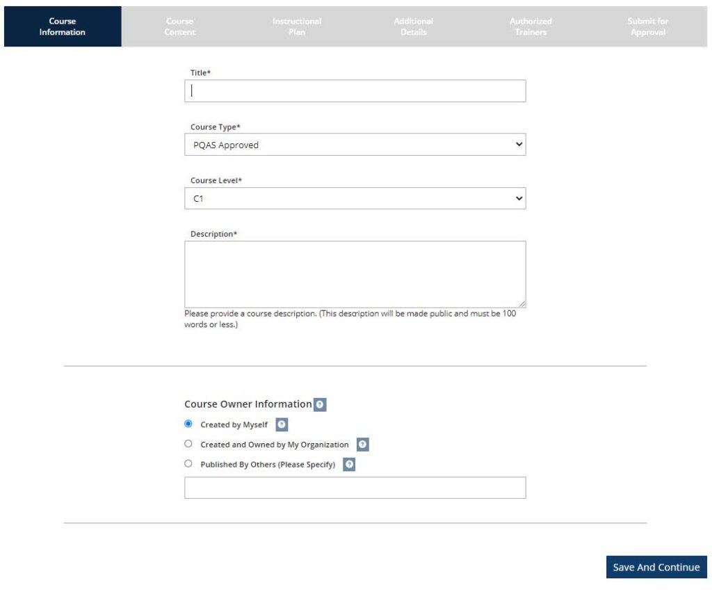Open the help tooltip for Published By Others

(x=348, y=464)
